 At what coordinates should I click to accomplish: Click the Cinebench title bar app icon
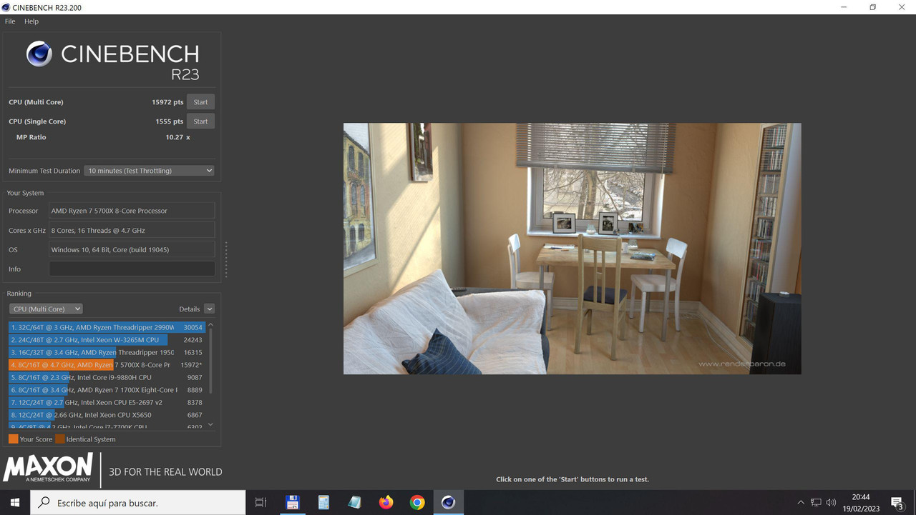pos(6,7)
